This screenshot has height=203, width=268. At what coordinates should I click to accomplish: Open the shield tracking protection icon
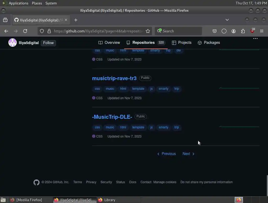[42, 31]
